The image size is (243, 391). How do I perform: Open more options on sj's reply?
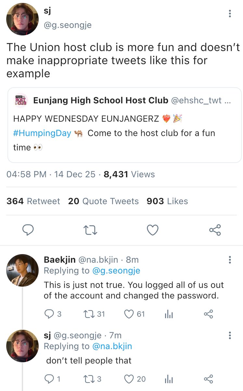(x=230, y=335)
